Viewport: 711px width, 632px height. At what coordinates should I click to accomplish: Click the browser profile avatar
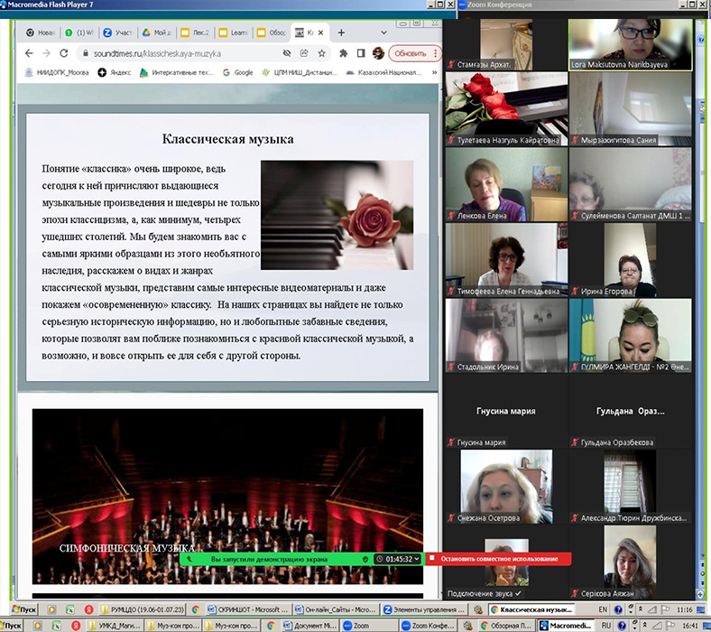point(378,53)
